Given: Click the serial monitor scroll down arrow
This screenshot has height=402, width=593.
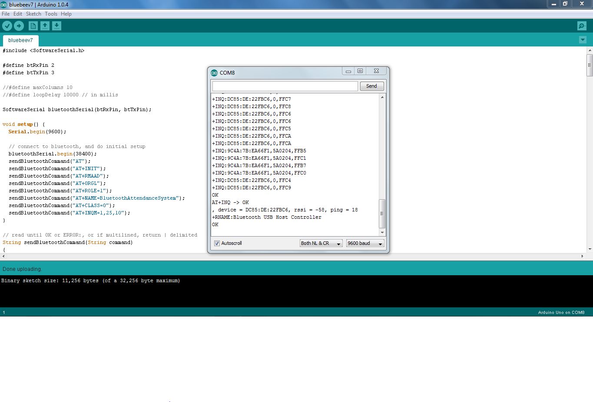Looking at the screenshot, I should coord(382,233).
